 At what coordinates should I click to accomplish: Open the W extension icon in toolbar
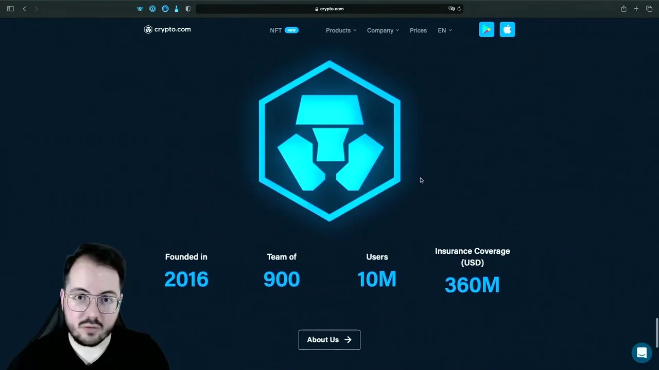click(140, 9)
